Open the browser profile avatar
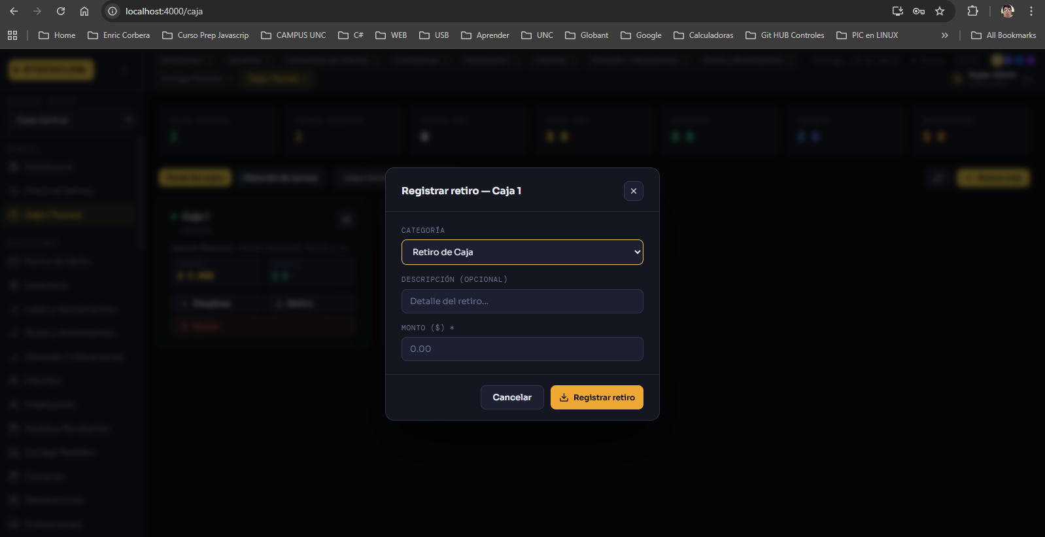Viewport: 1045px width, 537px height. tap(1007, 11)
